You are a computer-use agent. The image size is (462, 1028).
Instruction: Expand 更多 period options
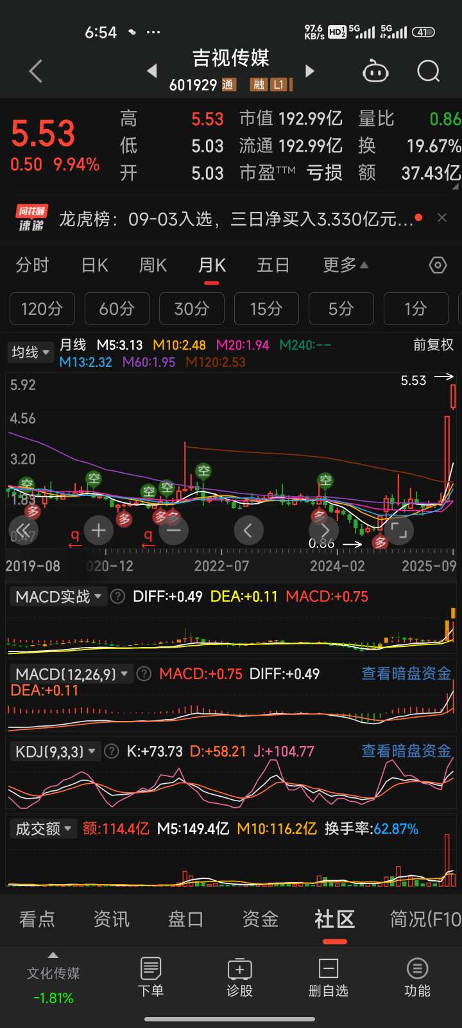[x=345, y=265]
